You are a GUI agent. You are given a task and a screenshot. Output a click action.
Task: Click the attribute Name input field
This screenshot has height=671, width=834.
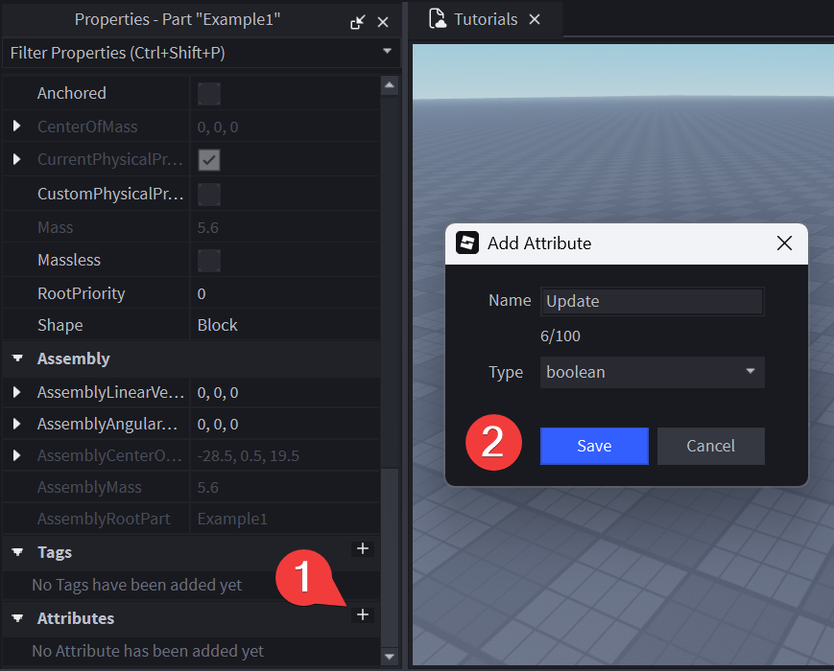point(652,301)
